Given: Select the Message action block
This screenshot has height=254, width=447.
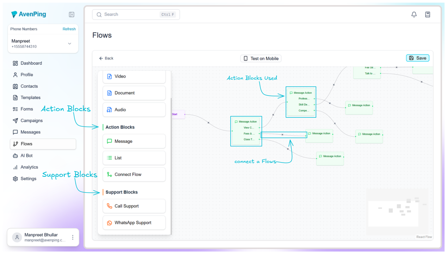Looking at the screenshot, I should pyautogui.click(x=134, y=141).
